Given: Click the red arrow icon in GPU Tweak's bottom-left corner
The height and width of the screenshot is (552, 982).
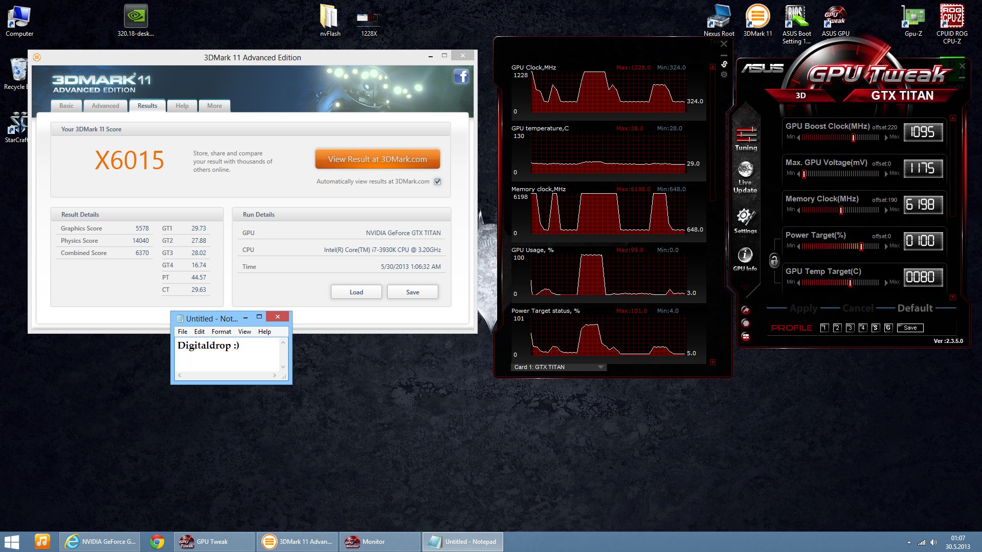Looking at the screenshot, I should point(746,310).
